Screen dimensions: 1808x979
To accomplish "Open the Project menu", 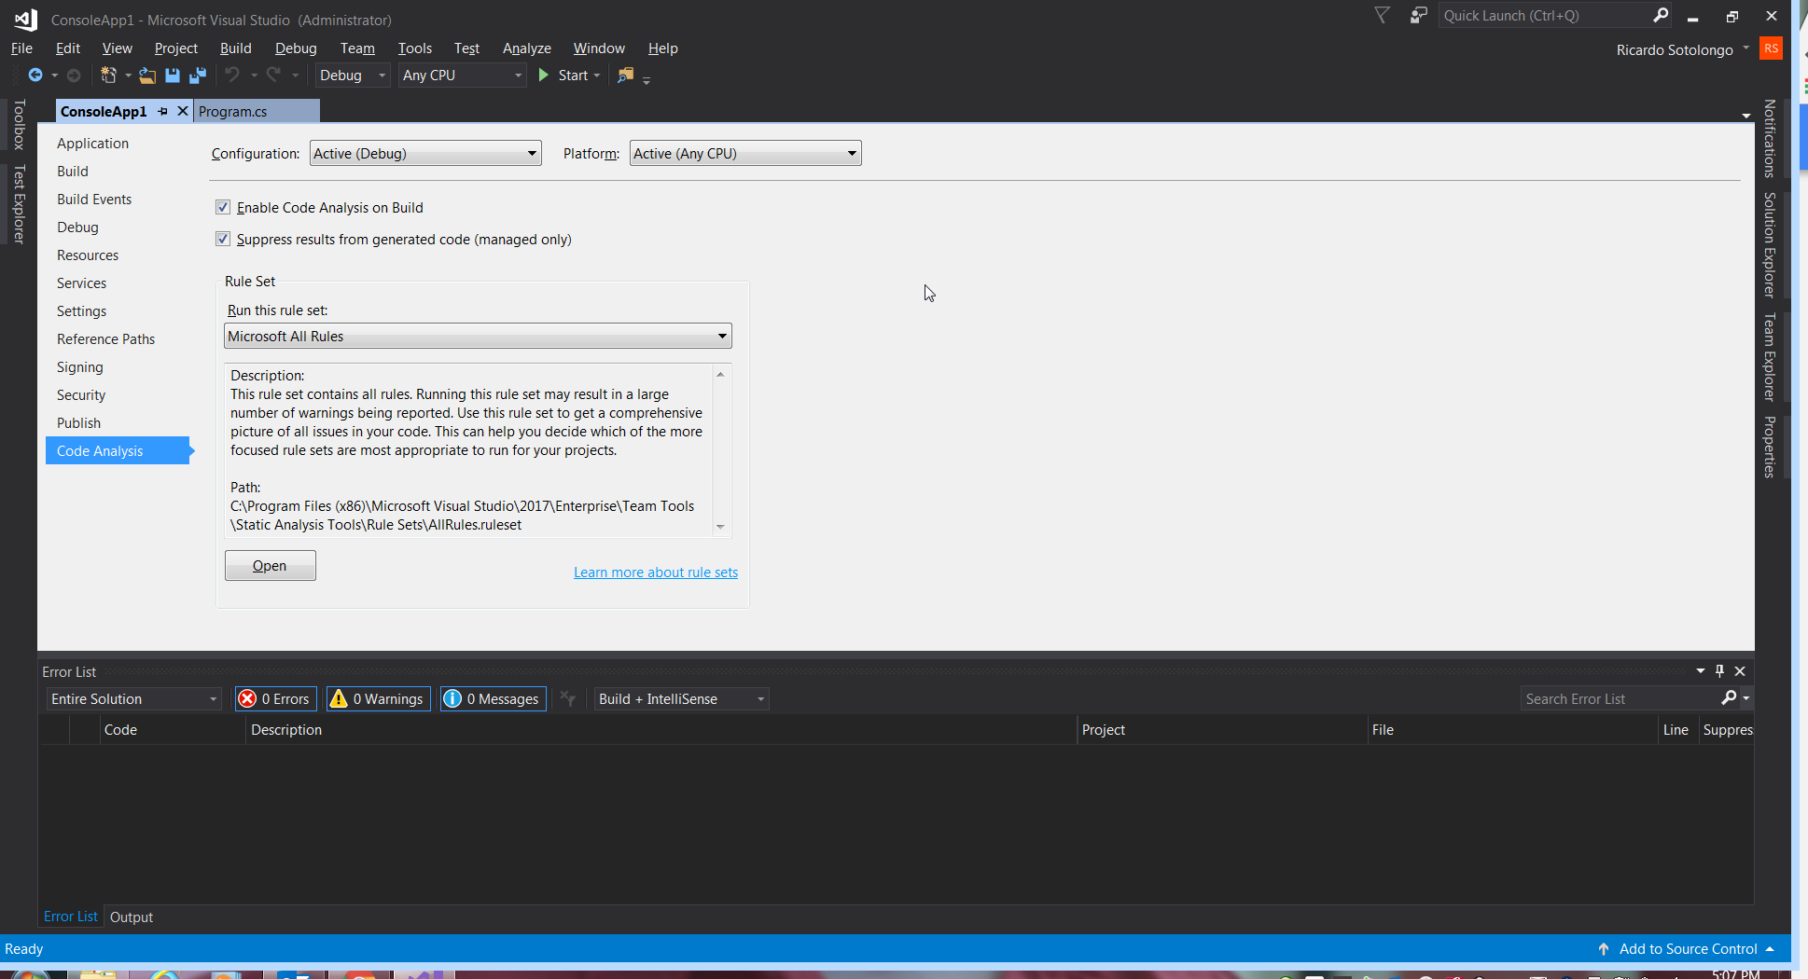I will [x=176, y=48].
